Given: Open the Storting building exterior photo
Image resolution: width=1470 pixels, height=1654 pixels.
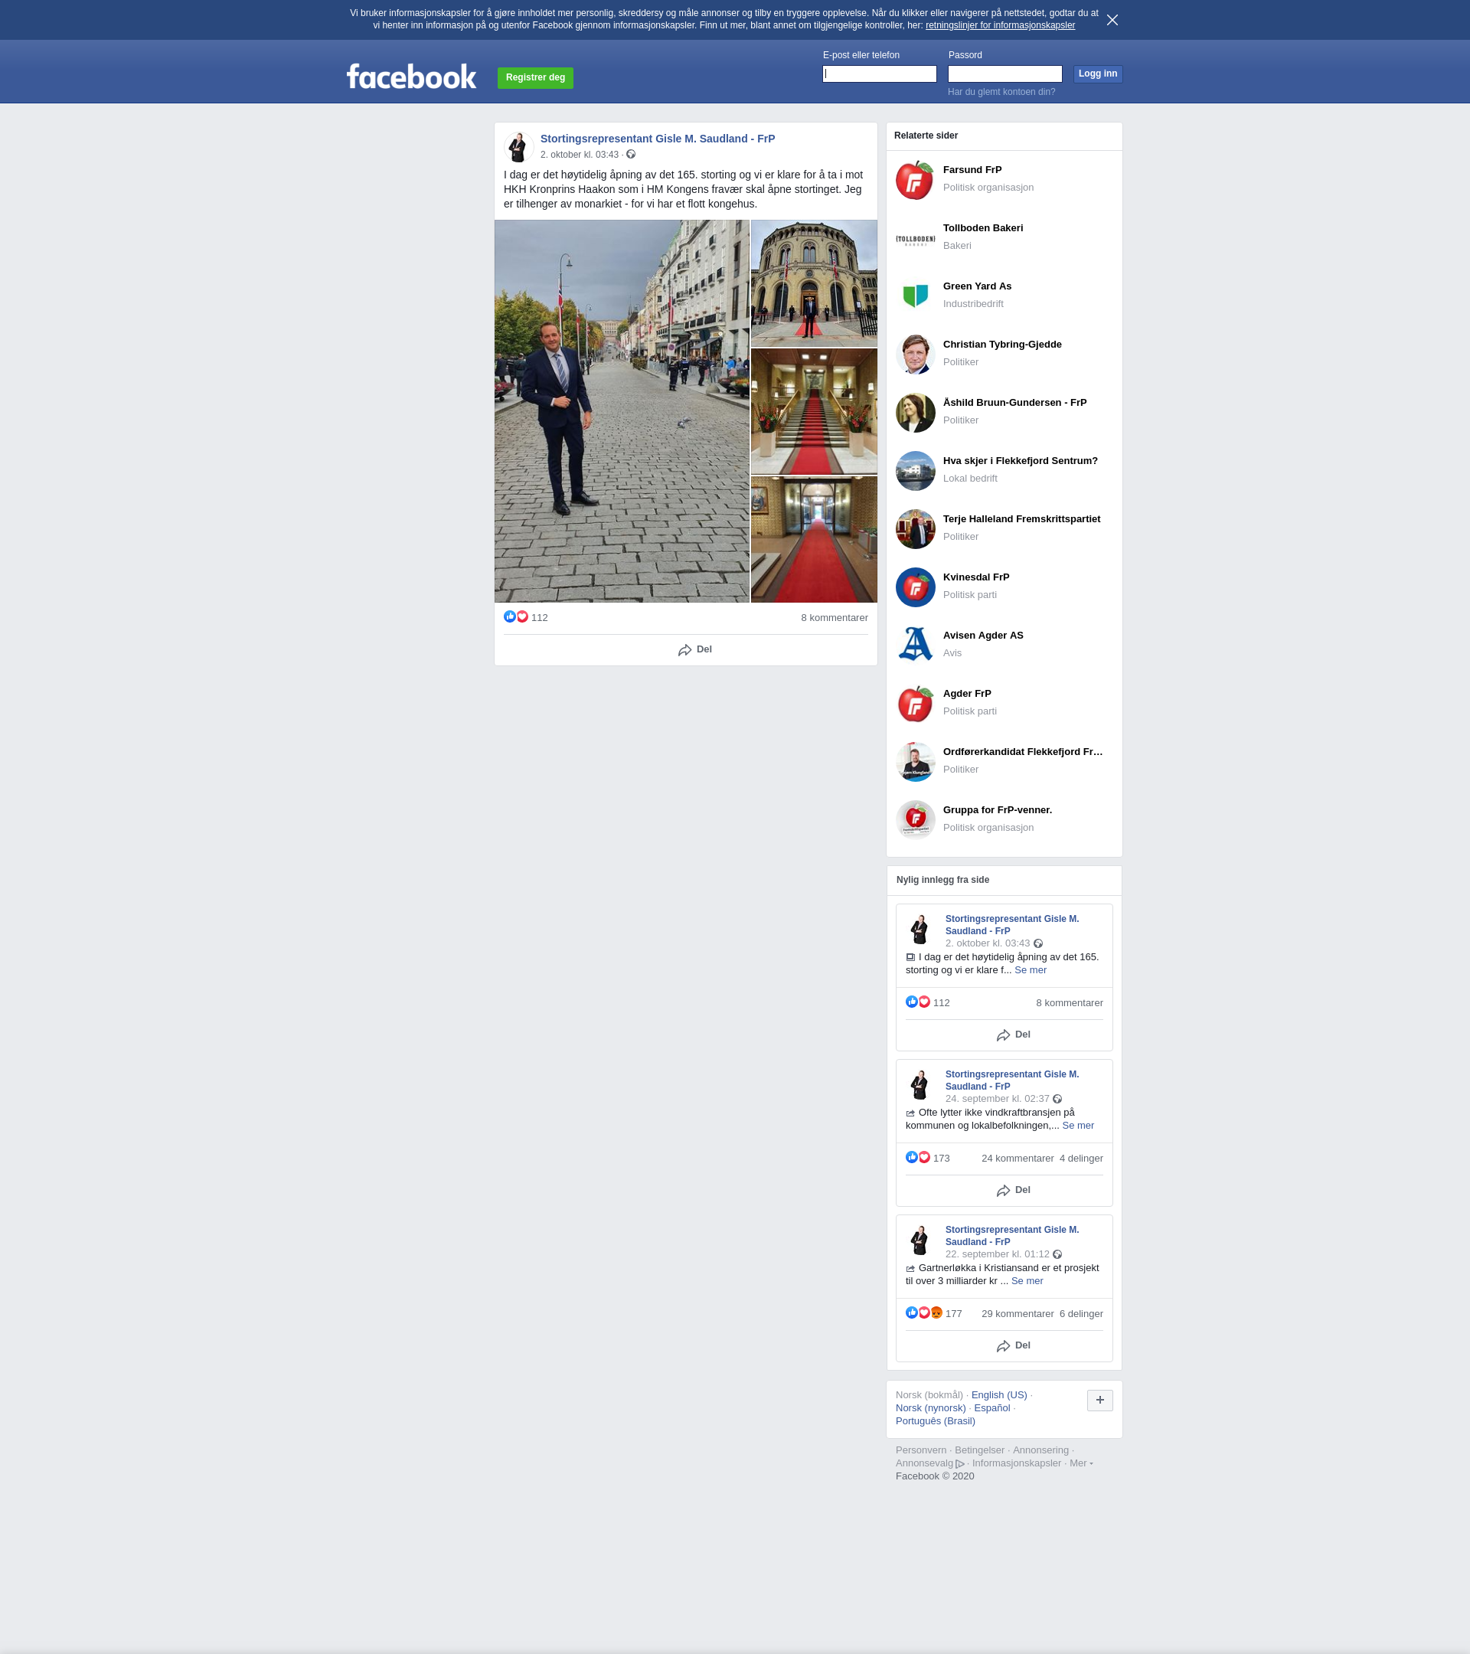Looking at the screenshot, I should click(x=814, y=283).
